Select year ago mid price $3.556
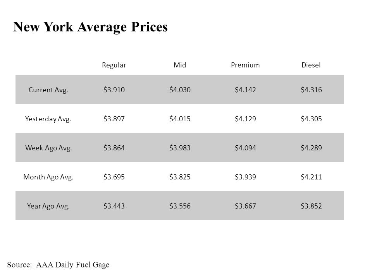The height and width of the screenshot is (279, 372). [x=180, y=206]
